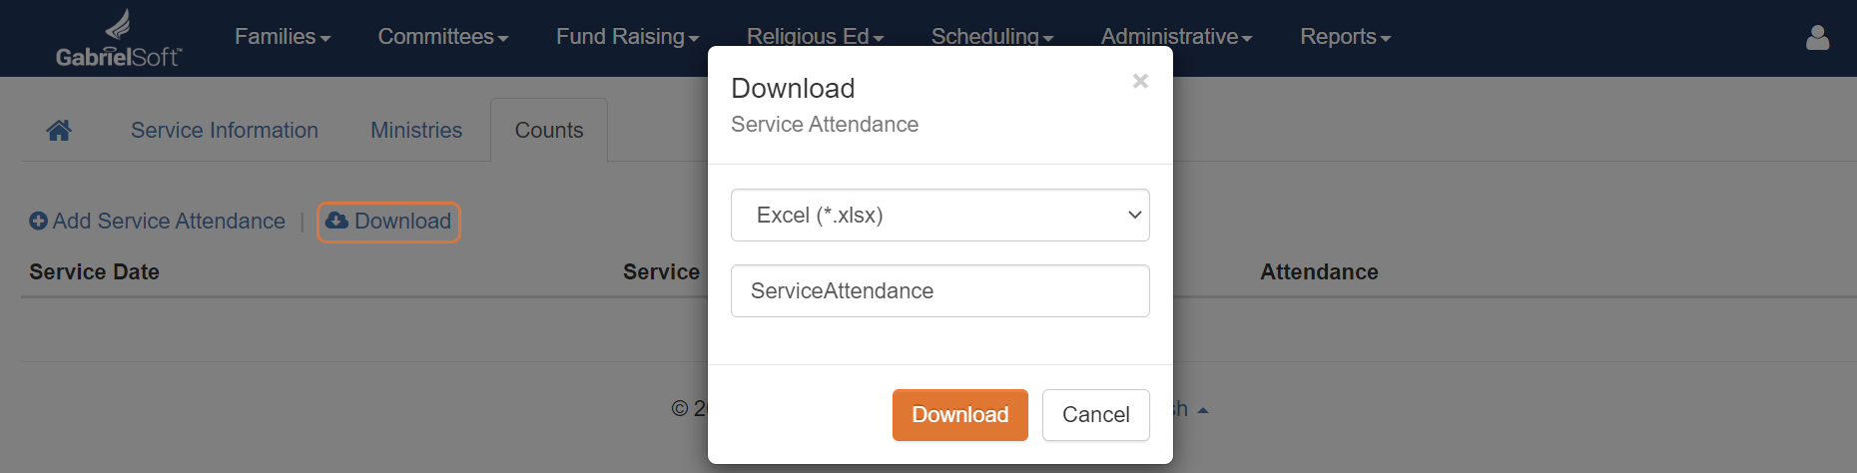Image resolution: width=1857 pixels, height=473 pixels.
Task: Open the Administrative menu
Action: coord(1176,37)
